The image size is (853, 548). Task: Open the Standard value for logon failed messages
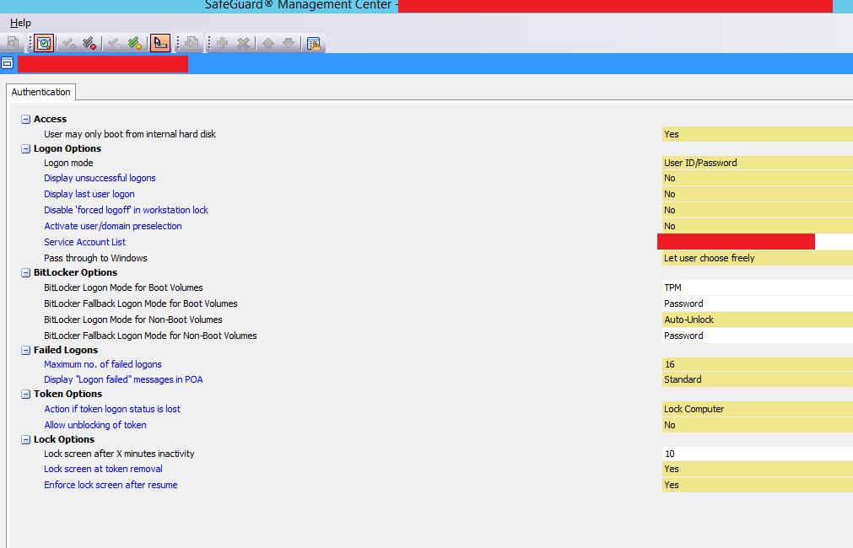tap(758, 379)
